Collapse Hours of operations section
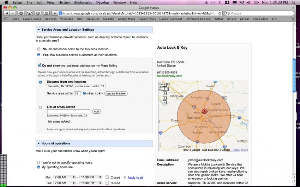Image resolution: width=300 pixels, height=187 pixels. point(39,143)
